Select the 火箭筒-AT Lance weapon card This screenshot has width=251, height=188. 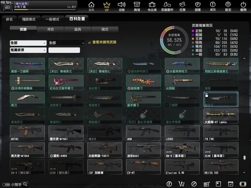[x=221, y=116]
